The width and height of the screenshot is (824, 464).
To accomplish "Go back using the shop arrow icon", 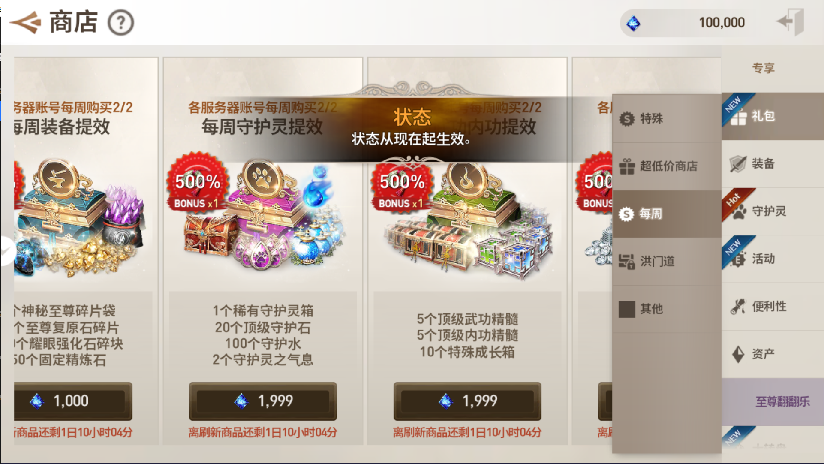I will [25, 22].
